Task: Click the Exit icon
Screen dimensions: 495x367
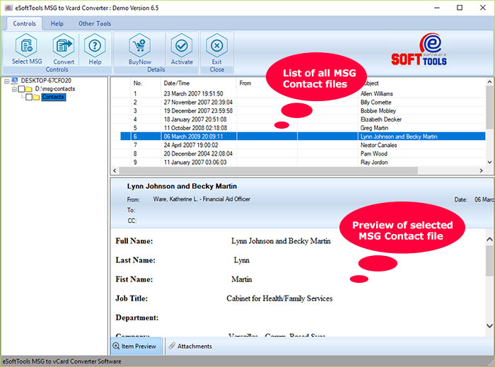Action: [216, 46]
